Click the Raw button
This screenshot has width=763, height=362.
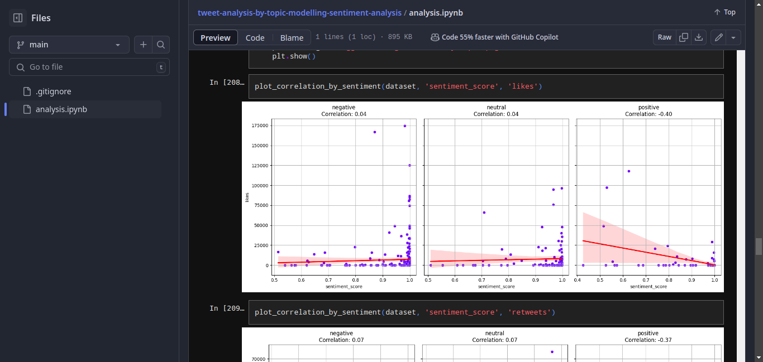point(664,37)
